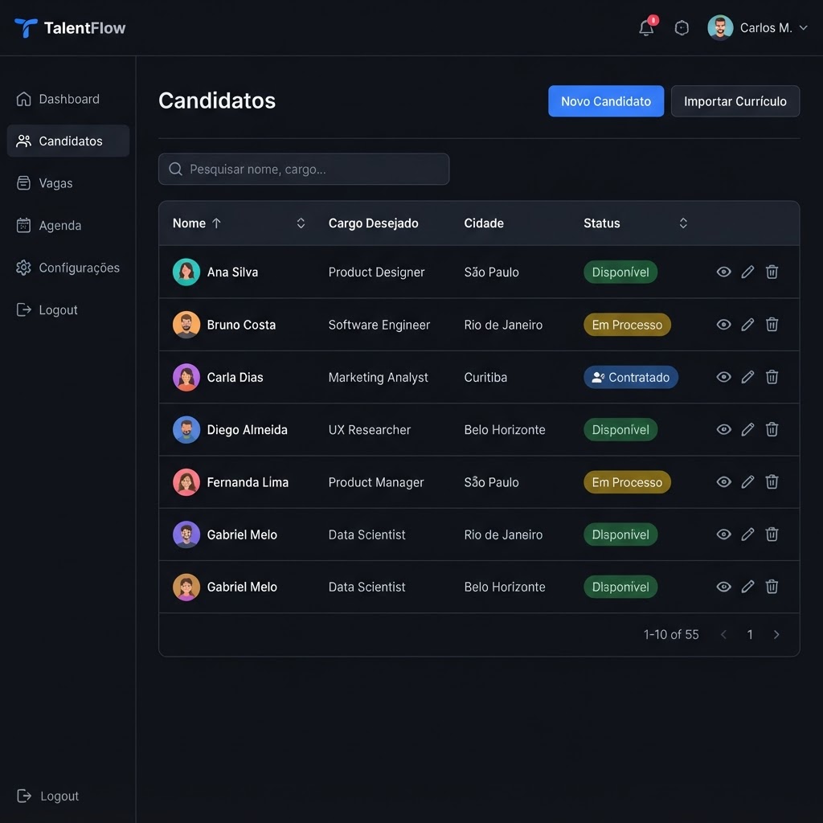Delete Bruno Costa with trash icon

(x=772, y=325)
